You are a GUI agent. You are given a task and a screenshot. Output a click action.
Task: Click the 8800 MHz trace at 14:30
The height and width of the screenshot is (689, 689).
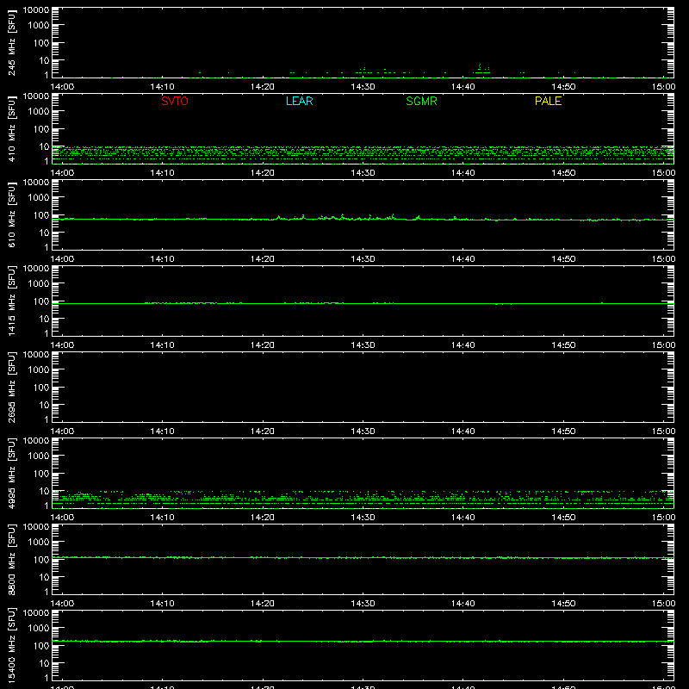click(363, 558)
